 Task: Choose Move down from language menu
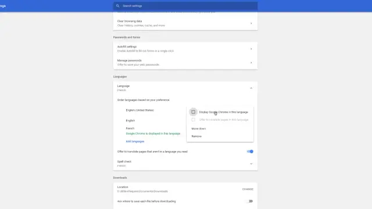(x=199, y=129)
